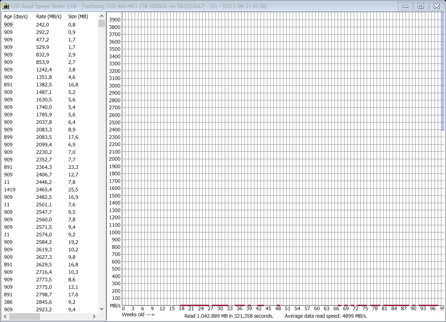Click the right arrow of the horizontal scrollbar

pyautogui.click(x=94, y=316)
